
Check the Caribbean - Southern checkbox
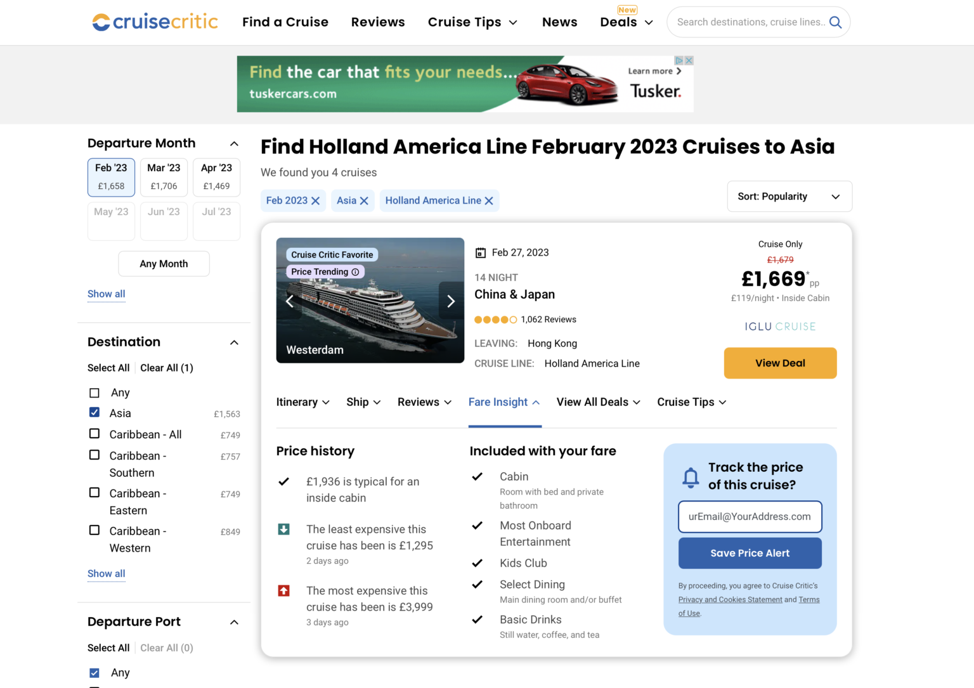click(x=94, y=455)
